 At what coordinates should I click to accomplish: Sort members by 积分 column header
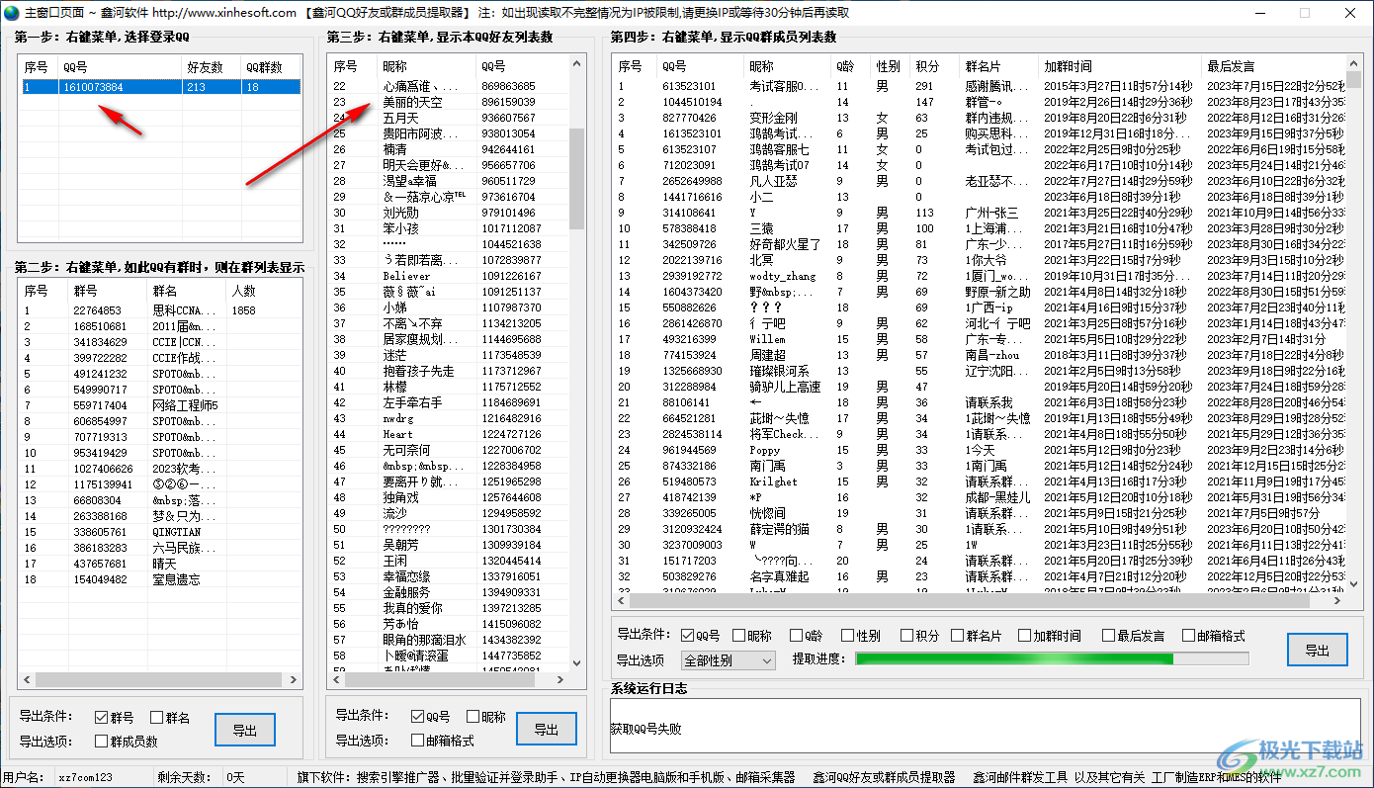pos(935,66)
